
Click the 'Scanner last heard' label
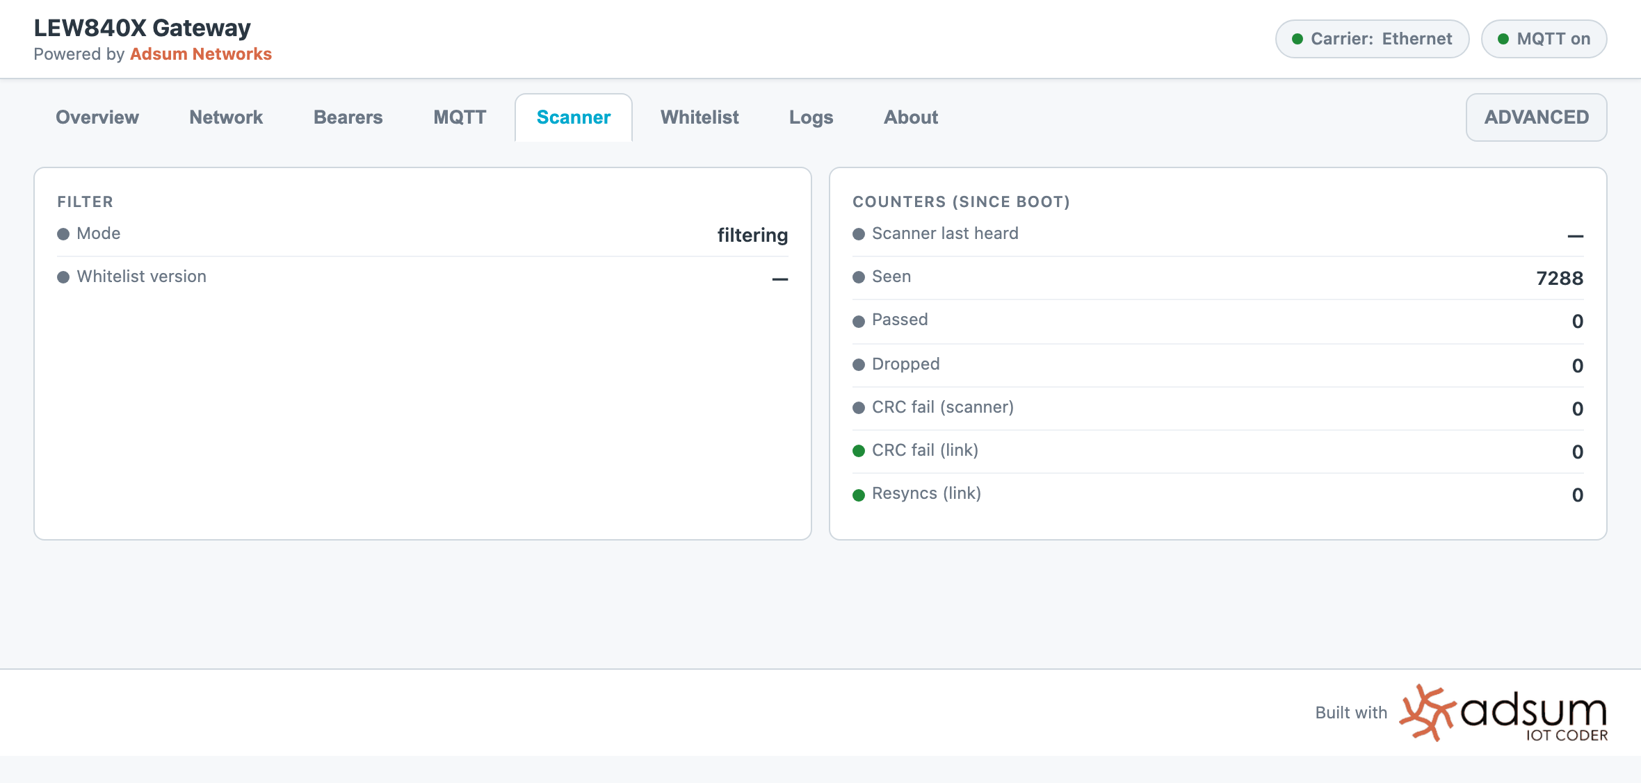[945, 233]
